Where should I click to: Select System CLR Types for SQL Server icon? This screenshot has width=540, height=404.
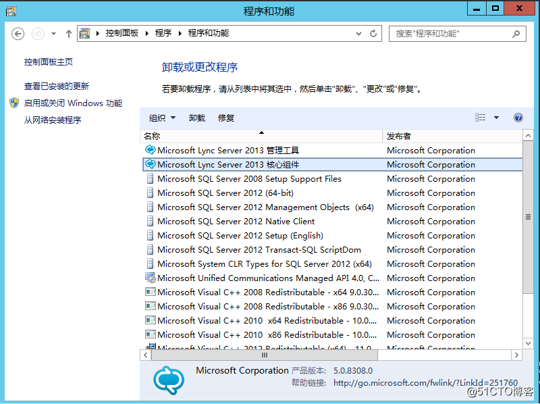150,263
